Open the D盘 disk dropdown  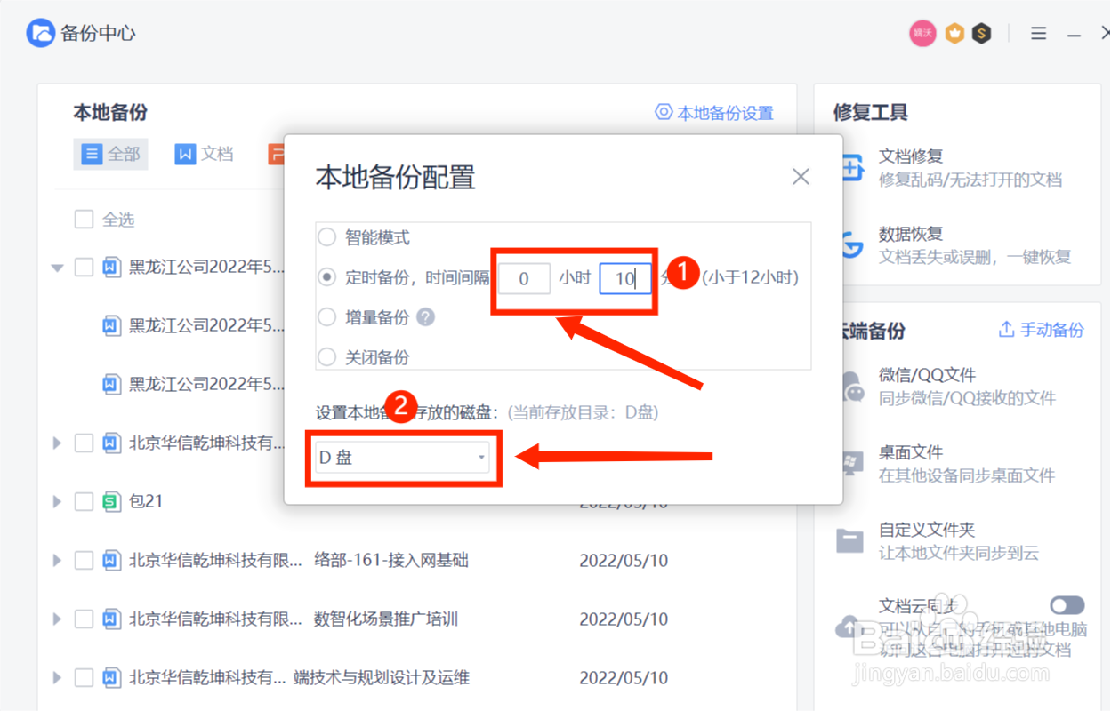click(x=403, y=457)
